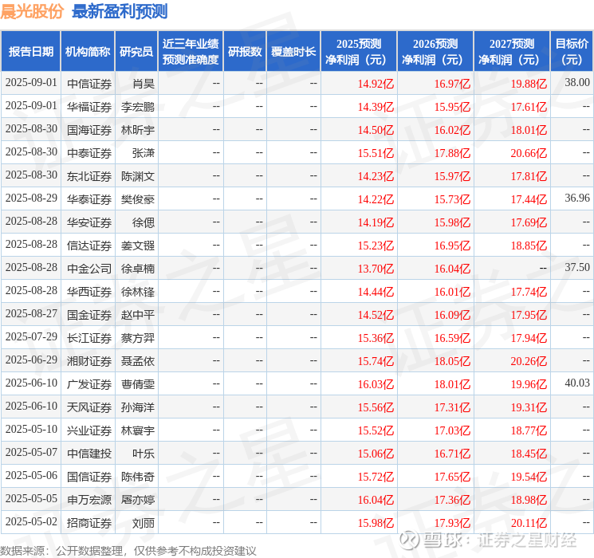
Task: Click the 16.04亿 forecast value
Action: tap(376, 500)
